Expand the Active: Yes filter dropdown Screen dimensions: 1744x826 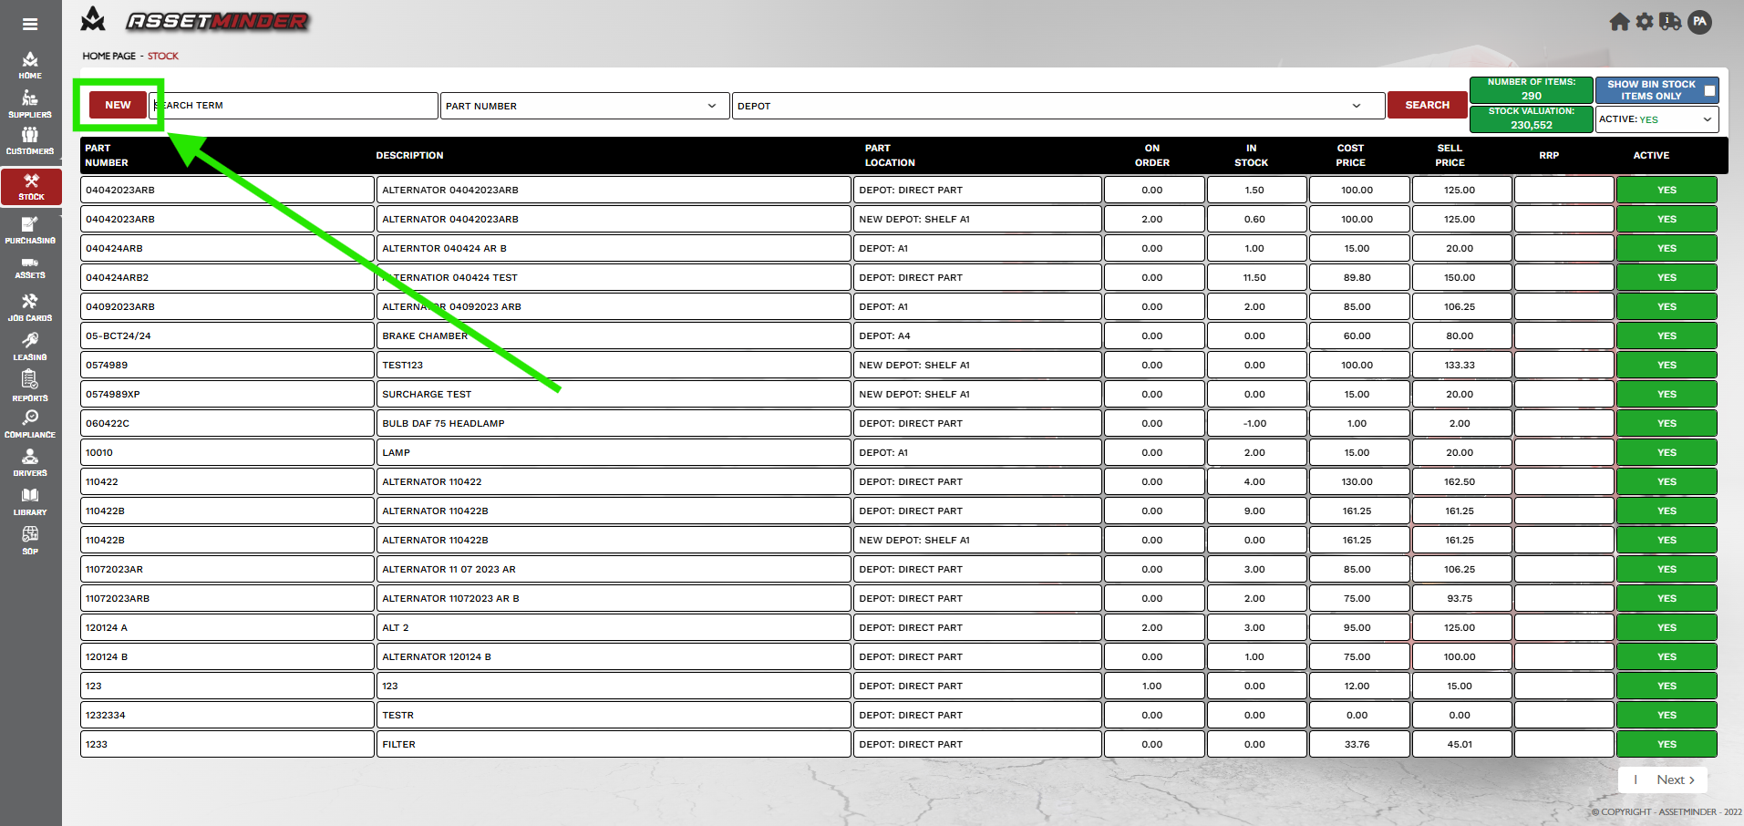click(1656, 119)
